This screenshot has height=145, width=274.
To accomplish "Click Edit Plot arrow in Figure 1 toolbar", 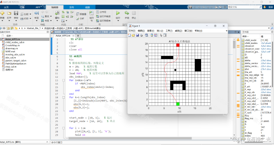I will pos(161,35).
